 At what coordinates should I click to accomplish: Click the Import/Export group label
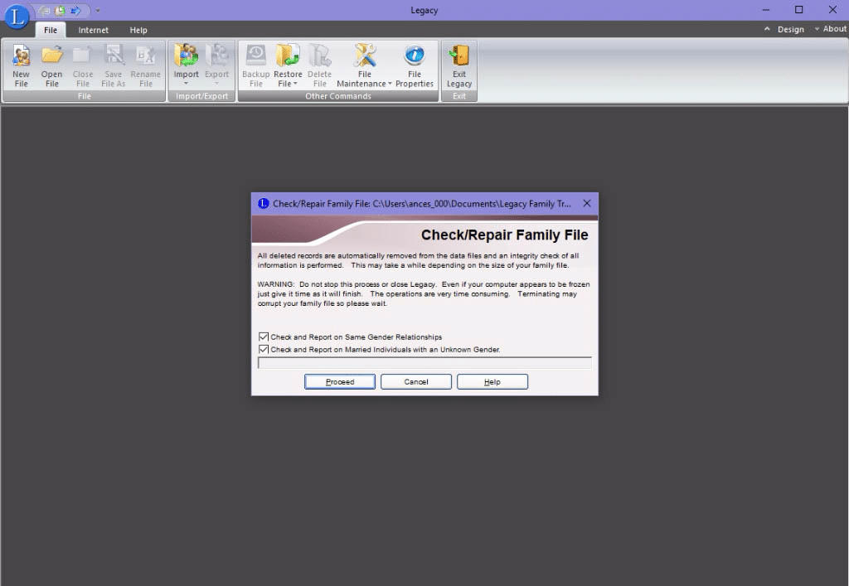point(201,96)
